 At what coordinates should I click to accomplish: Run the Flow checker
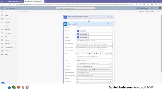150,12
